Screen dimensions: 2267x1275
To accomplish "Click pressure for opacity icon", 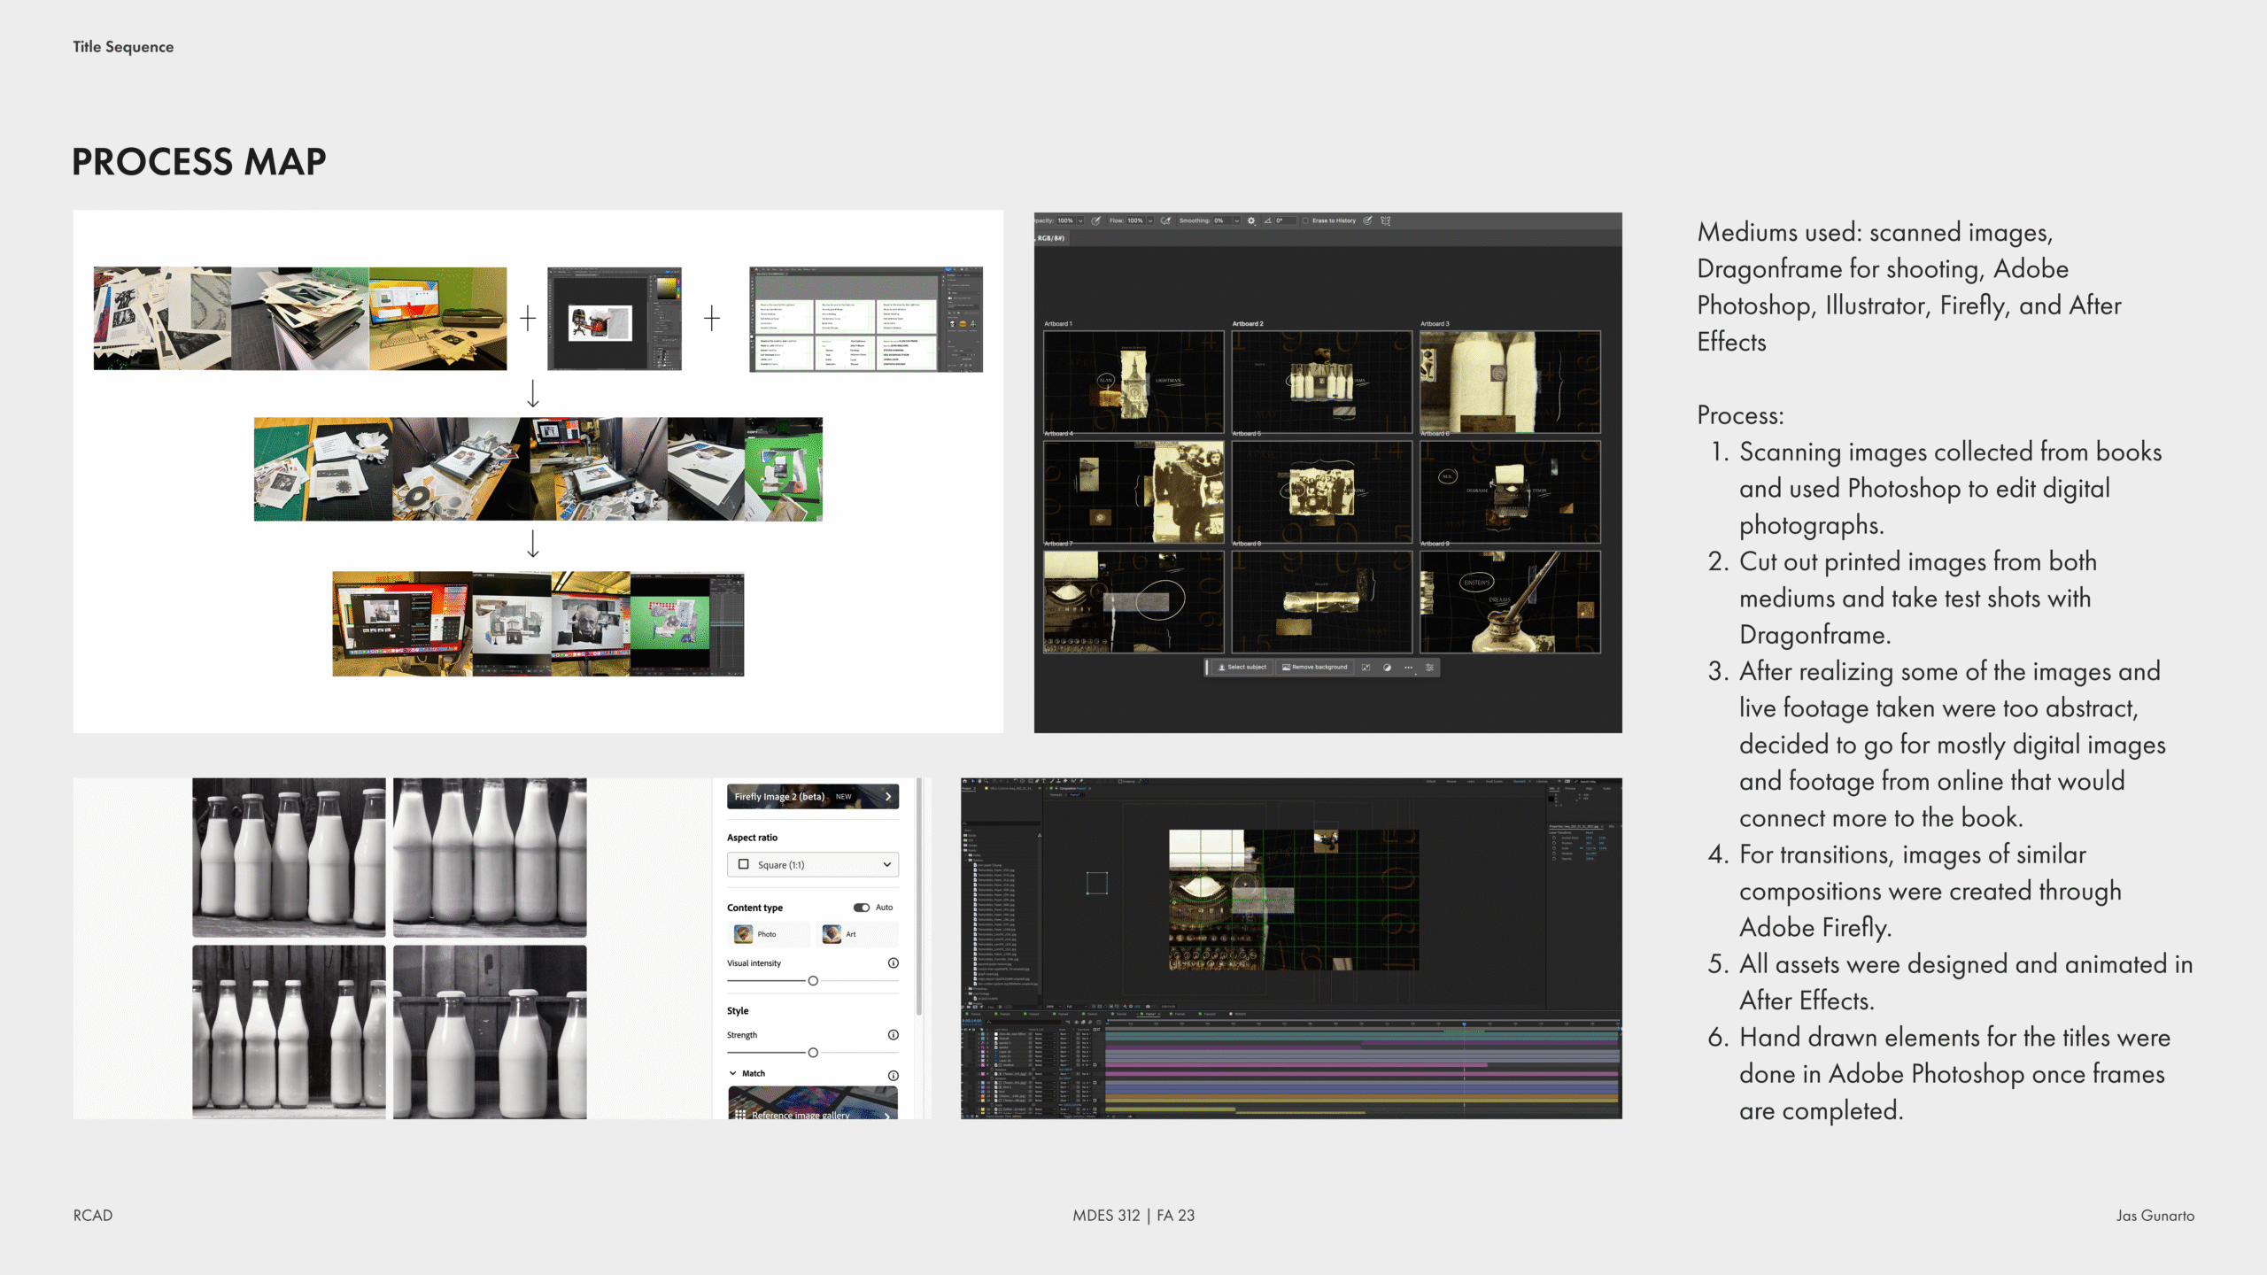I will [x=1096, y=221].
